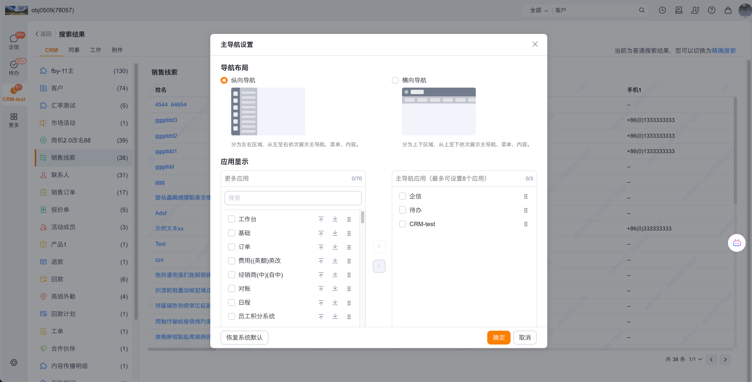
Task: Click the 恢复系统默认 button
Action: point(244,338)
